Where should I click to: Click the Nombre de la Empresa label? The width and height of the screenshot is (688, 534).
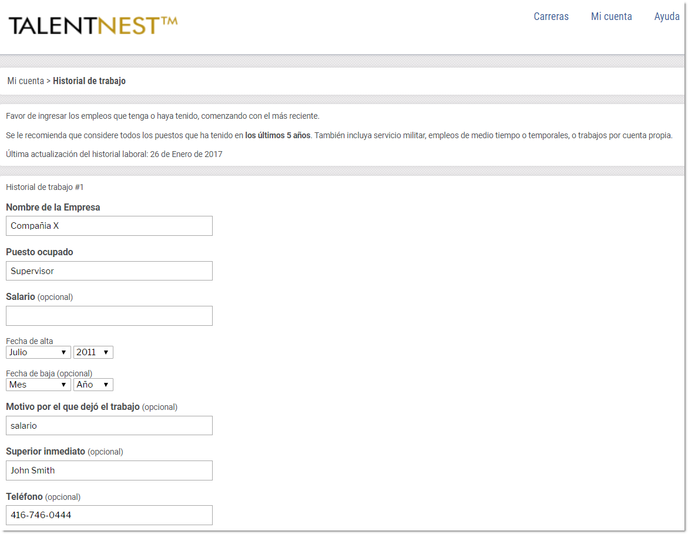tap(53, 208)
